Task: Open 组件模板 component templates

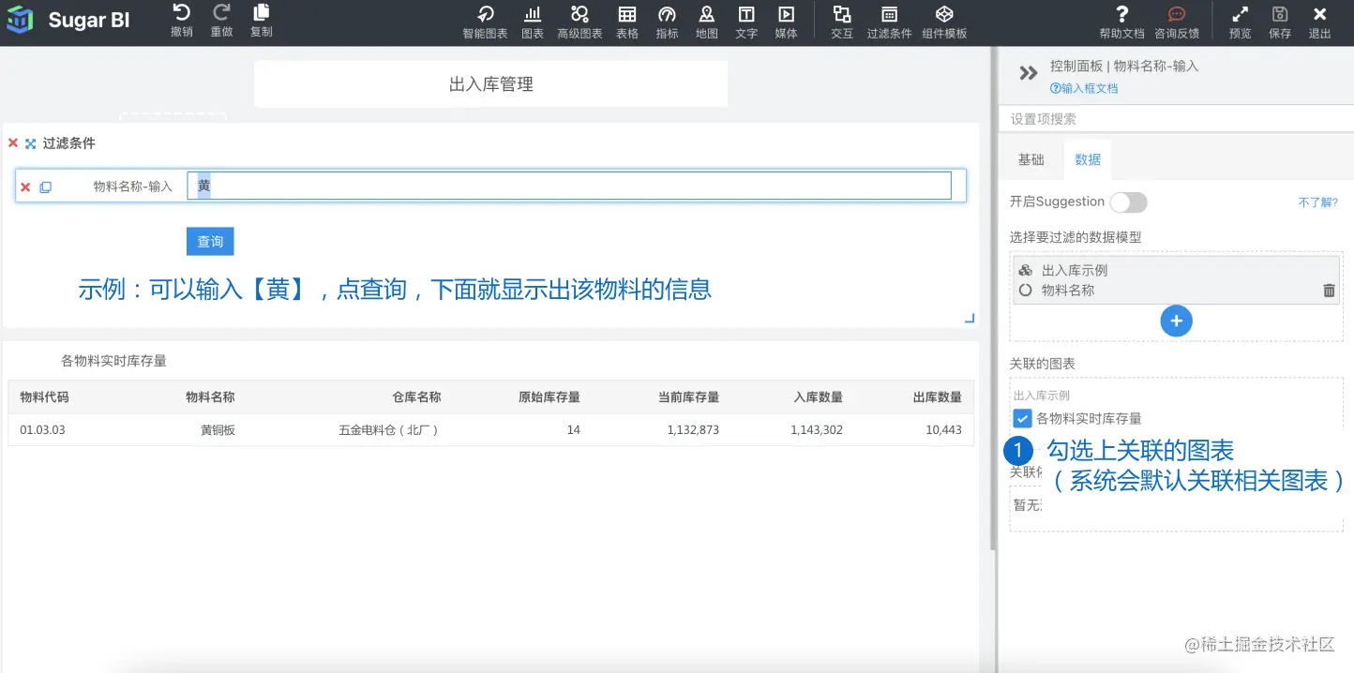Action: point(944,22)
